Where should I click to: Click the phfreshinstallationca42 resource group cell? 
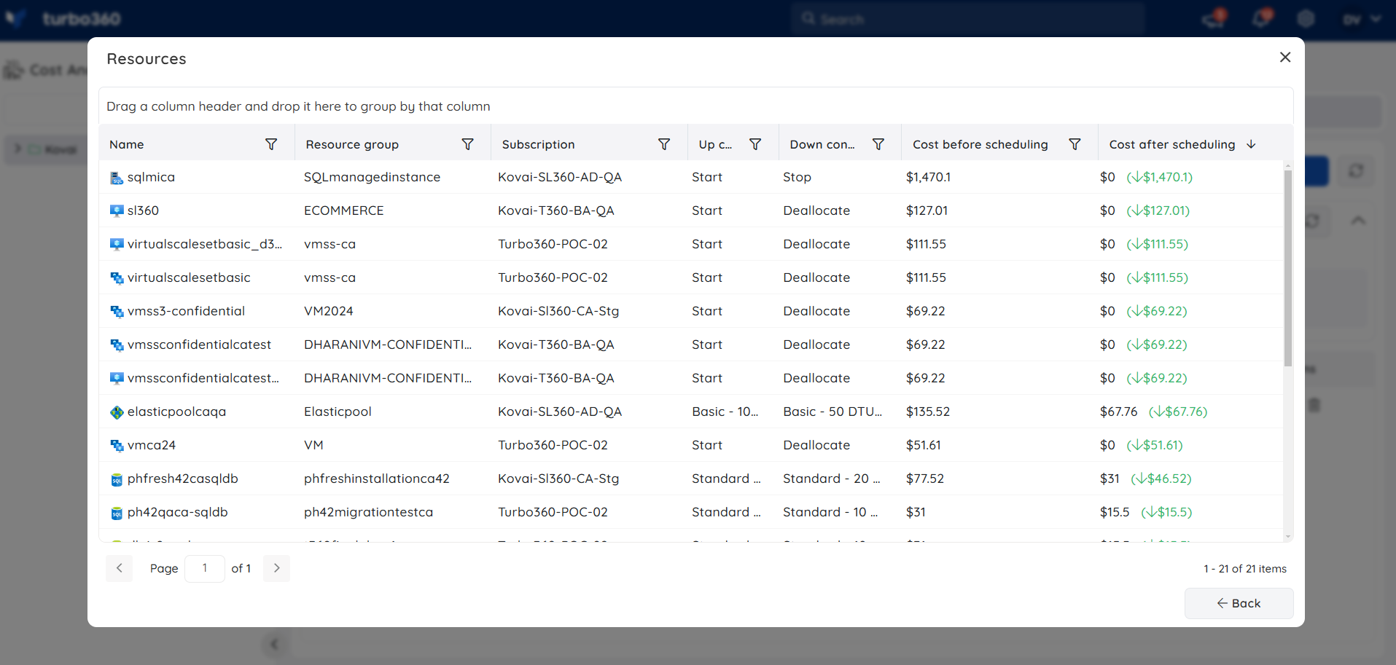point(377,479)
